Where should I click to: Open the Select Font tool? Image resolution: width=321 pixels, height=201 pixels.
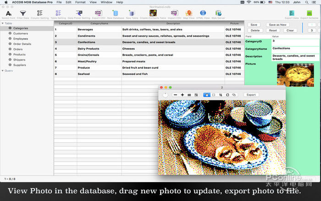[x=8, y=14]
